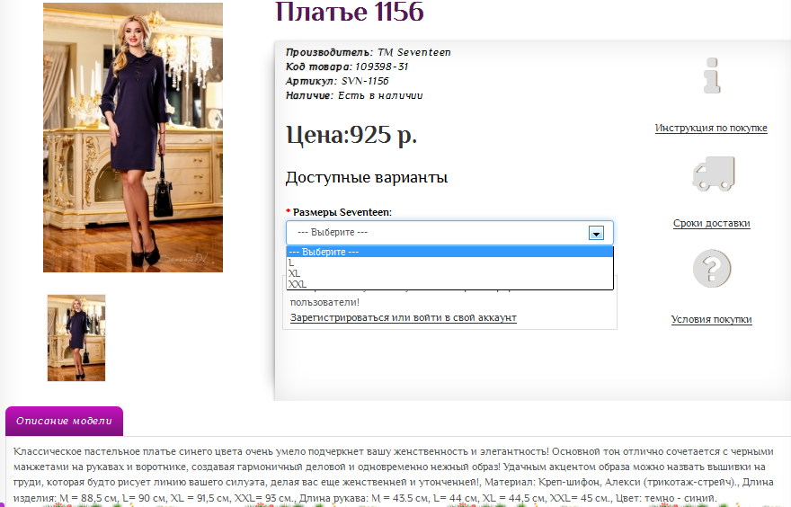Screen dimensions: 791x507
Task: Click the manufacturer name 'TM Seventeen'
Action: point(413,52)
